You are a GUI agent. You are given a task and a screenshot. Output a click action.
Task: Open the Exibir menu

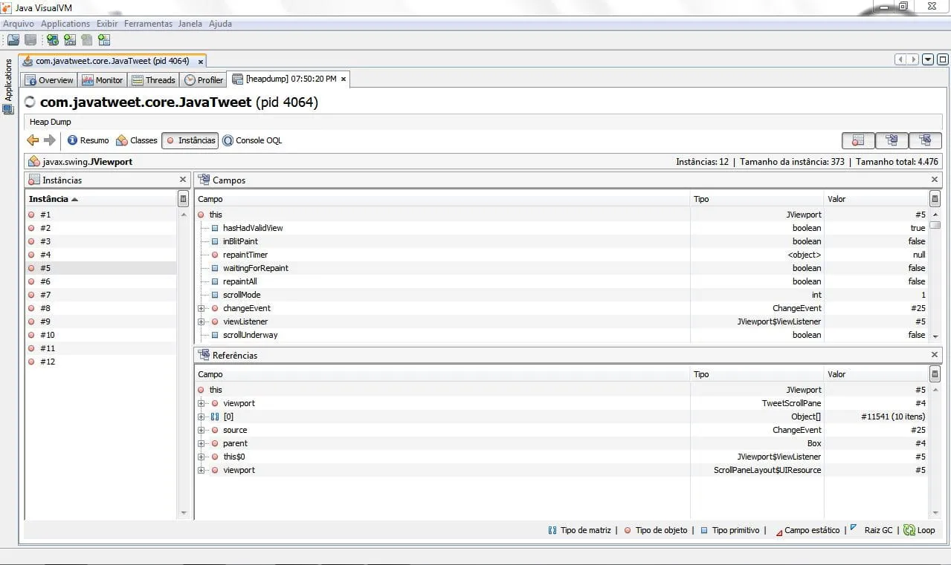click(107, 24)
